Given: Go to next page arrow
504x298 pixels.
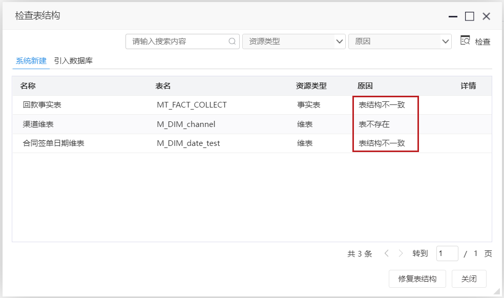Looking at the screenshot, I should click(401, 253).
